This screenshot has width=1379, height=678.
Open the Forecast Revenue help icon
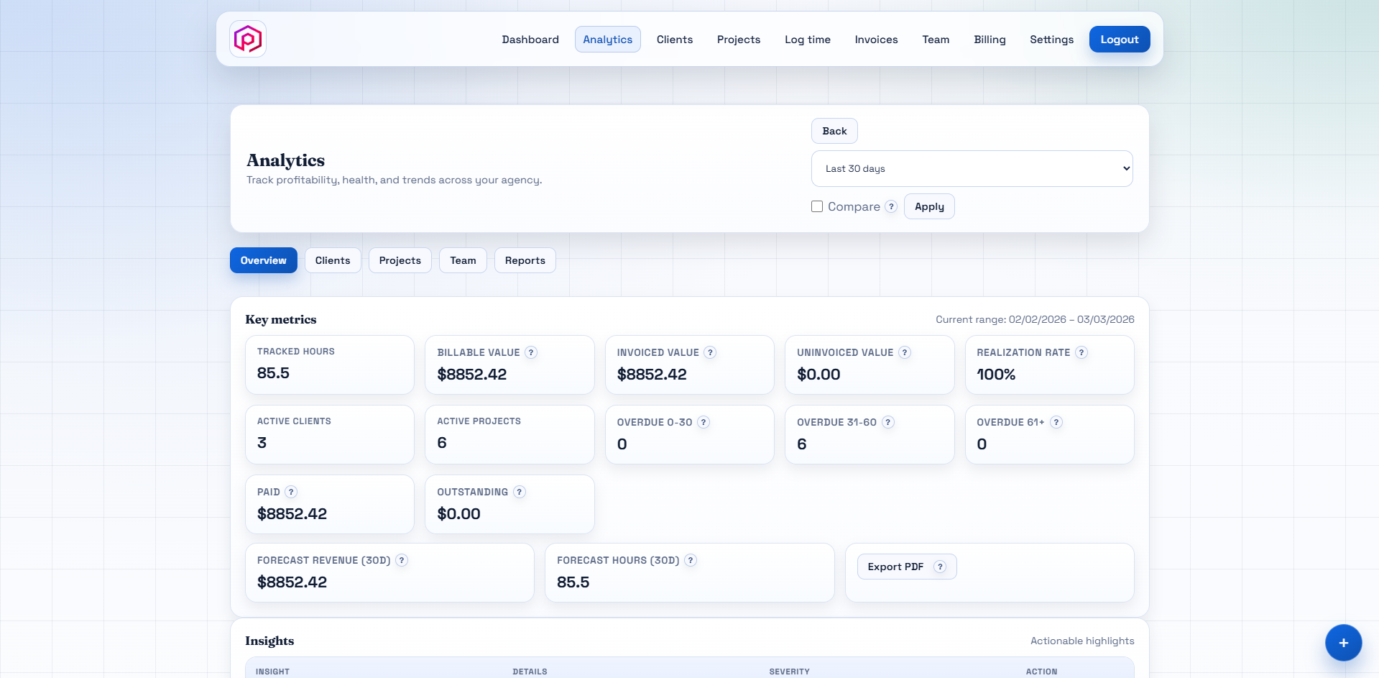click(402, 560)
